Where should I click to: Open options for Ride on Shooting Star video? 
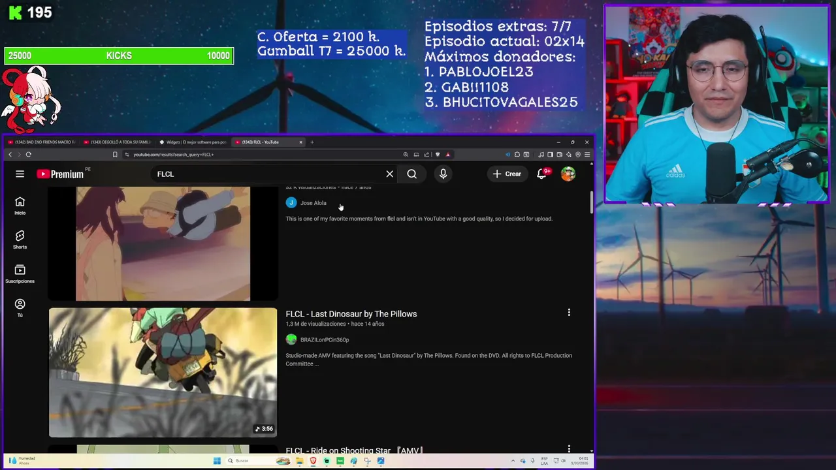569,449
